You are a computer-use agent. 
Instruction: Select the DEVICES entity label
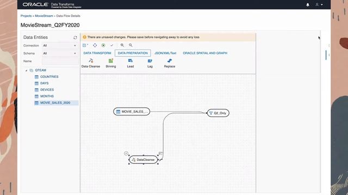[47, 90]
